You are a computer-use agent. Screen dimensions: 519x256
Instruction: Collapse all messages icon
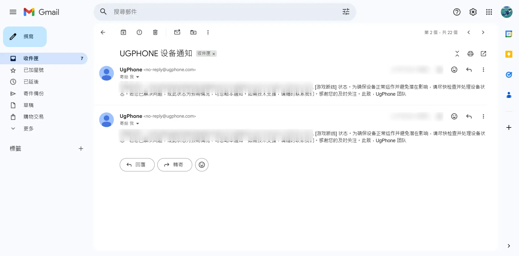pyautogui.click(x=457, y=54)
